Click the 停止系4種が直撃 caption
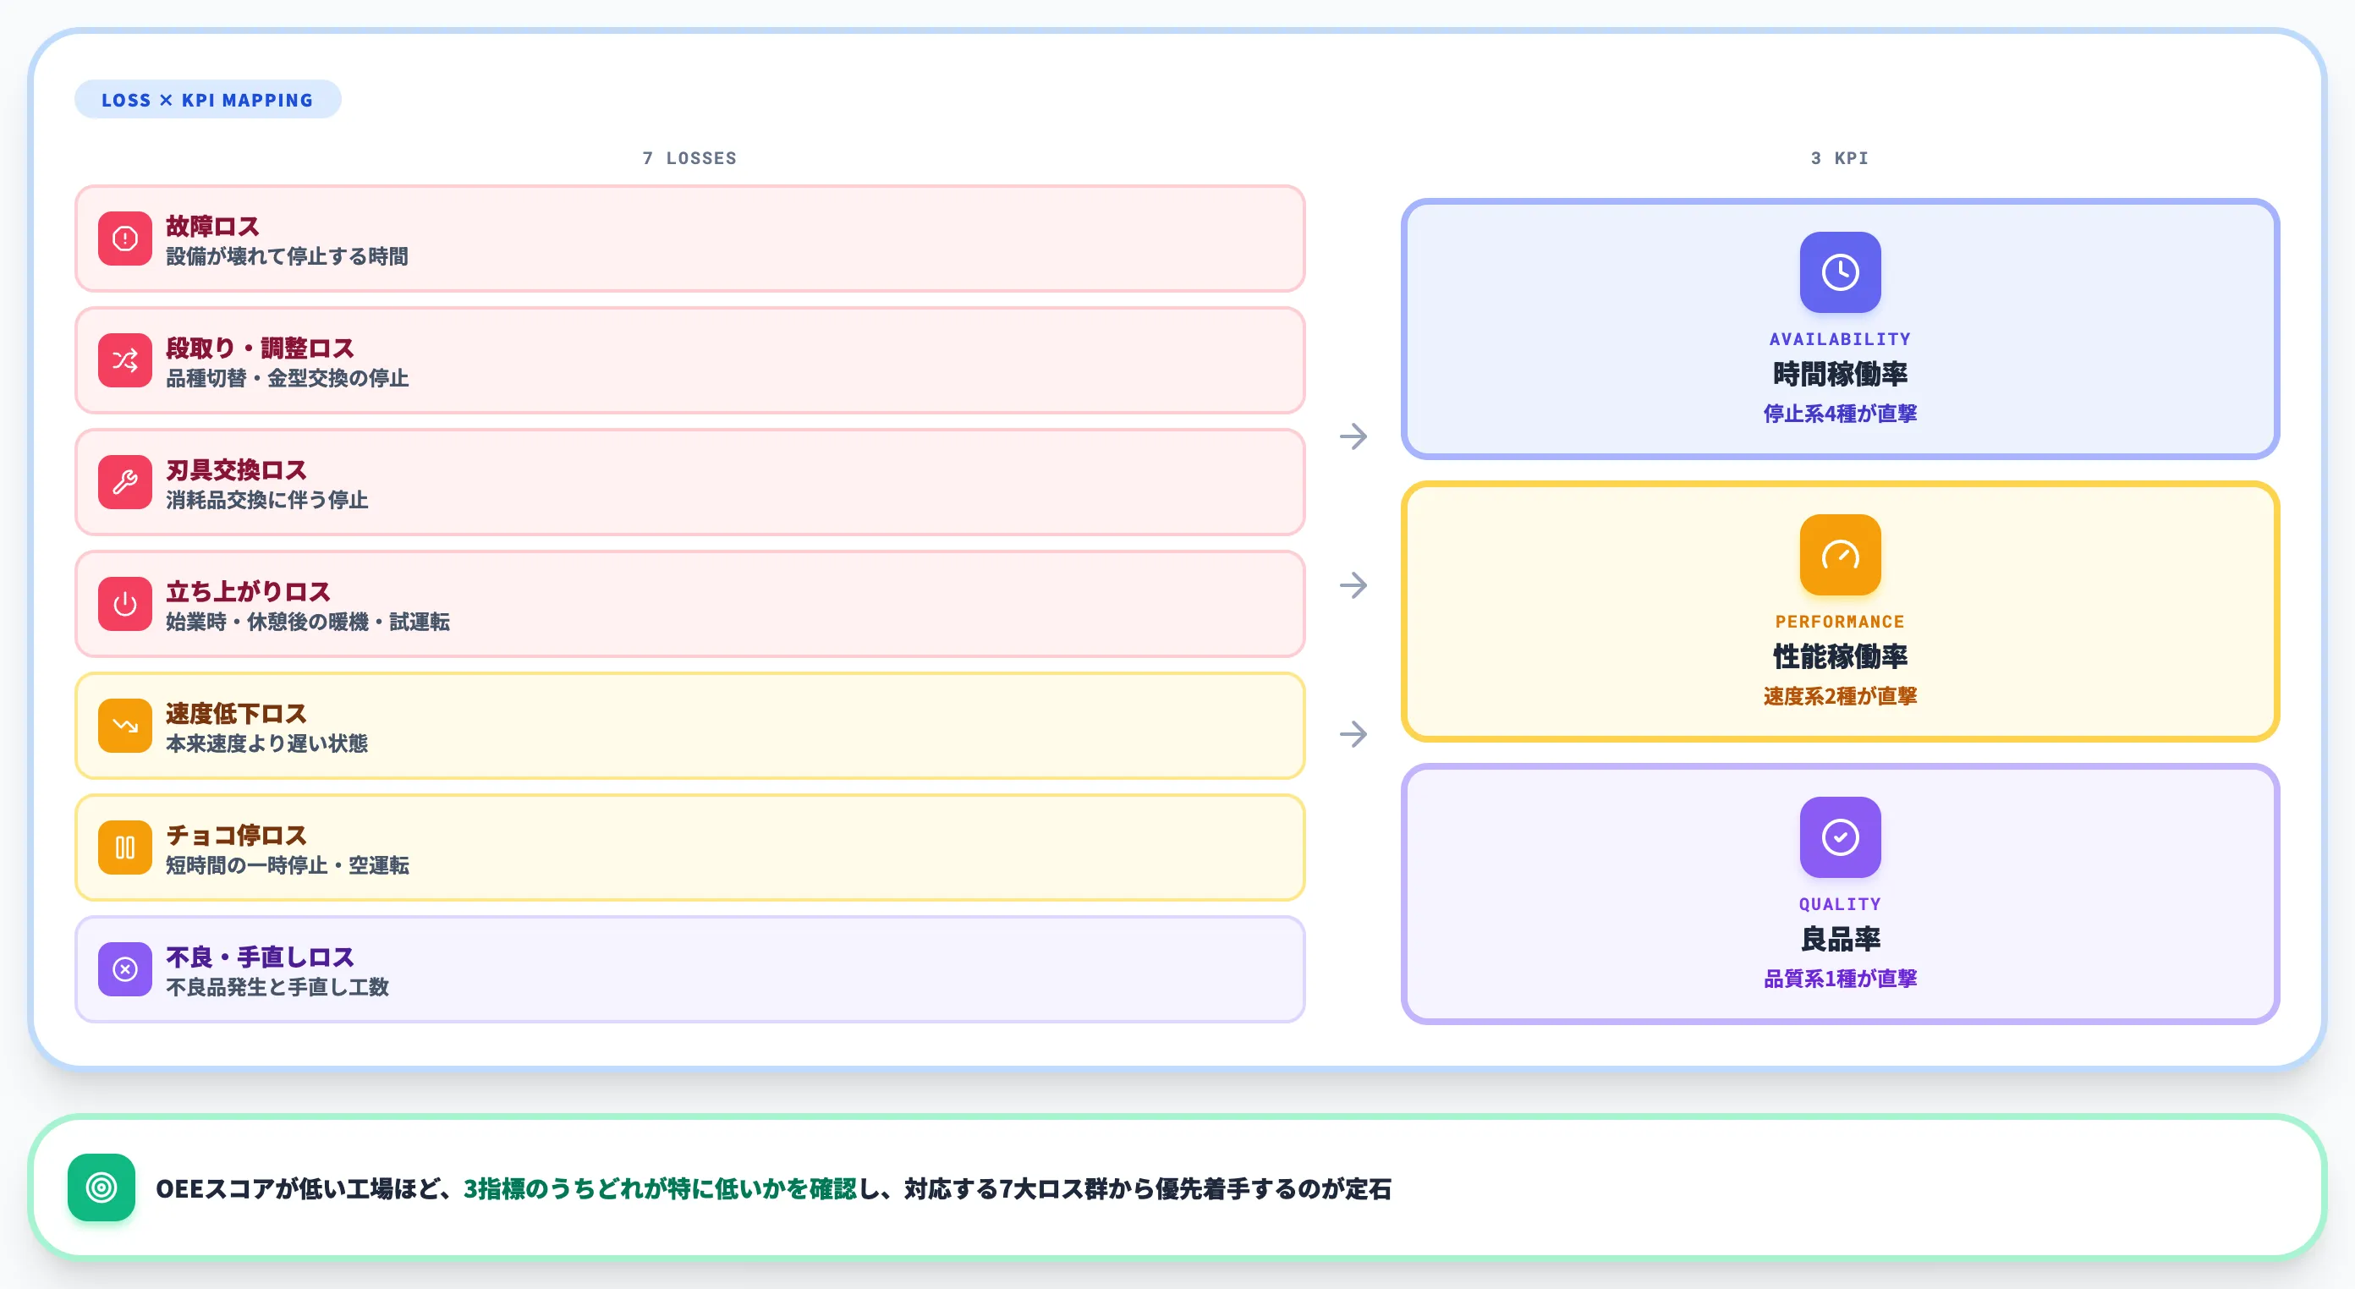The width and height of the screenshot is (2355, 1289). pyautogui.click(x=1841, y=414)
